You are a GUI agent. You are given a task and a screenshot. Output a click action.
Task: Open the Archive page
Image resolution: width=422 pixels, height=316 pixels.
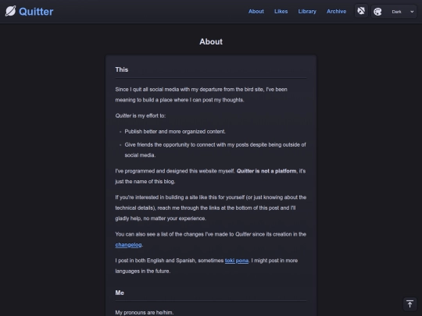[336, 11]
